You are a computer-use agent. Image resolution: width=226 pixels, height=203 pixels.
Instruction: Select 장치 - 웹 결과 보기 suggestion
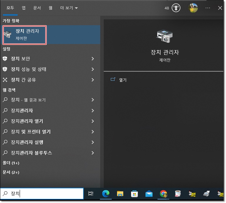coord(50,100)
